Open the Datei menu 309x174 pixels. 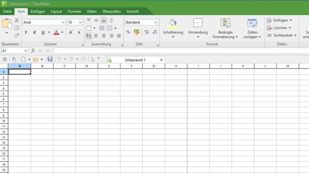(8, 11)
